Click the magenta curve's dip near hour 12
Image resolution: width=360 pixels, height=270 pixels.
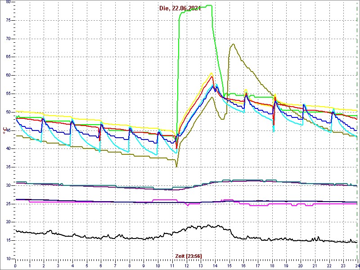pyautogui.click(x=188, y=205)
